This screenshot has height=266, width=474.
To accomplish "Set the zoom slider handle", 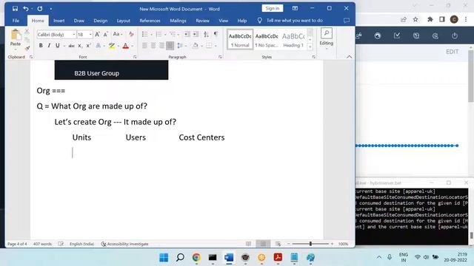I will coord(310,244).
